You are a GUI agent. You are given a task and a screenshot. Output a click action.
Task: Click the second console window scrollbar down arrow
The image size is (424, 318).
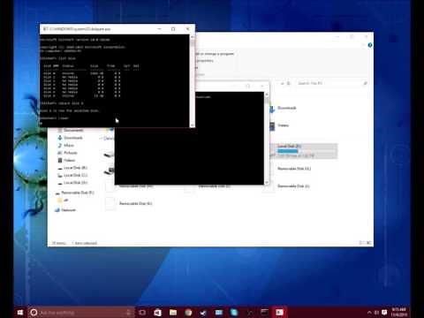(x=267, y=183)
